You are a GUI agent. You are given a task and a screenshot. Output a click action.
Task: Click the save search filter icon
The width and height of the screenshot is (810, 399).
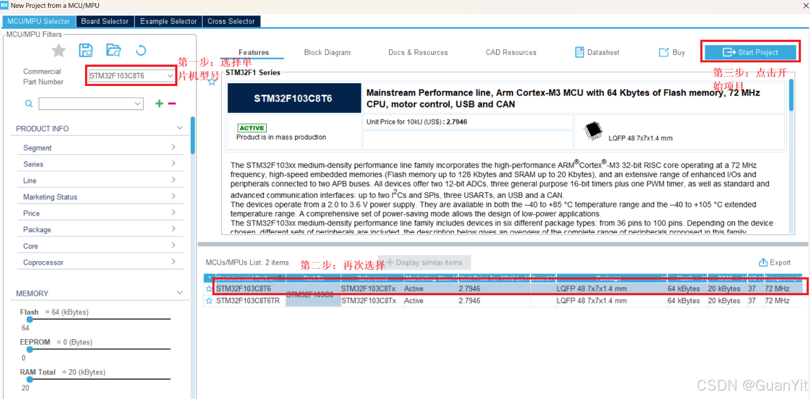[86, 50]
